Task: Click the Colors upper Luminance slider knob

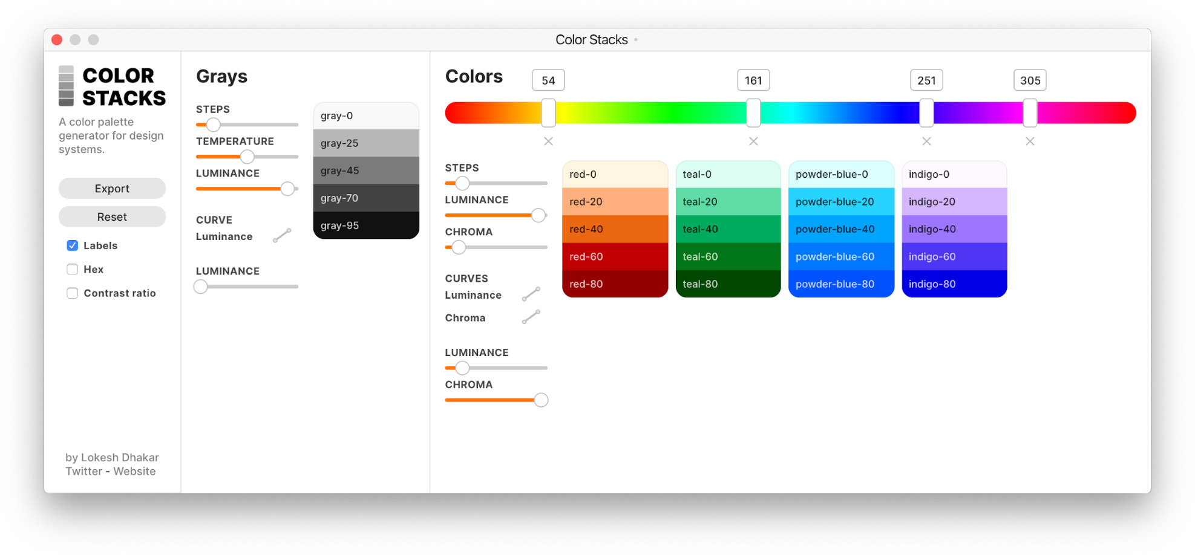Action: (538, 215)
